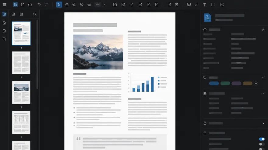268x150 pixels.
Task: Turn off the enabled blue settings toggle
Action: pos(262,139)
